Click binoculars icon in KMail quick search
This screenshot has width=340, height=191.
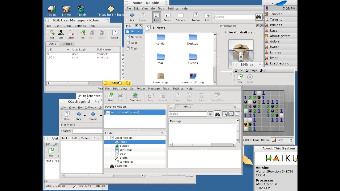[217, 114]
